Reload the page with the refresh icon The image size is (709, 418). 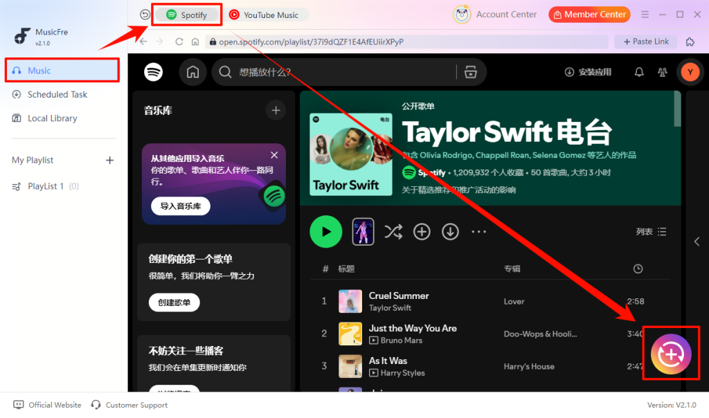coord(179,42)
